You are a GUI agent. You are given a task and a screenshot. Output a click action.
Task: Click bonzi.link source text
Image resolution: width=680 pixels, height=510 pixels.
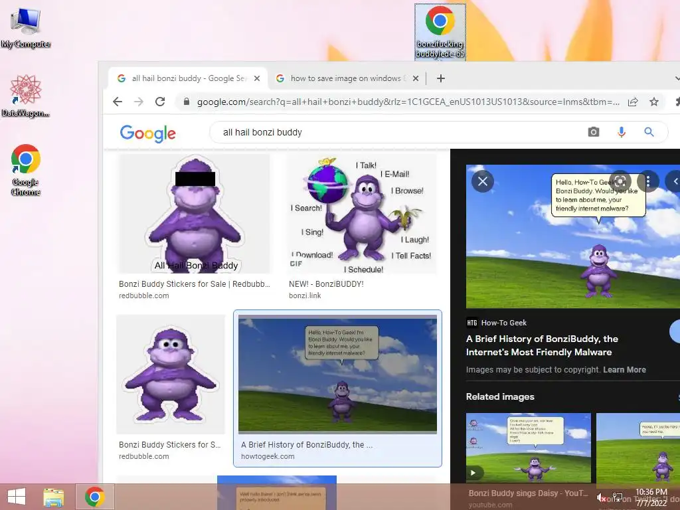click(305, 296)
